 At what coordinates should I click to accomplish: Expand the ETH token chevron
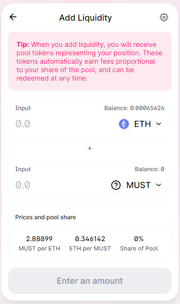pyautogui.click(x=159, y=124)
